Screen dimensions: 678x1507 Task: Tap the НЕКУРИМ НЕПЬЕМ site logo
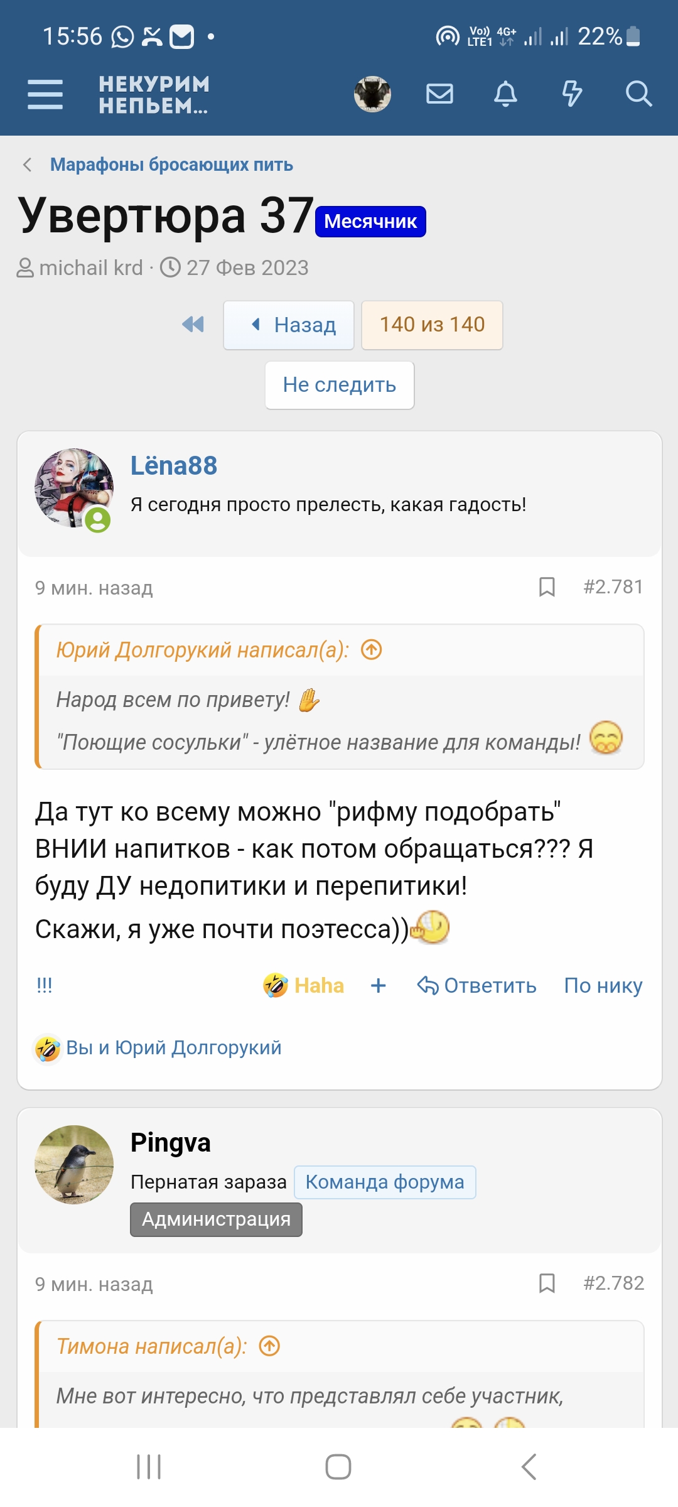coord(154,94)
